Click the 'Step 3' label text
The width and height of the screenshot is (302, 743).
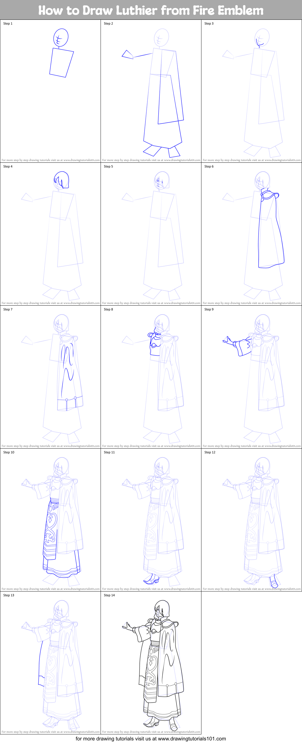point(209,24)
